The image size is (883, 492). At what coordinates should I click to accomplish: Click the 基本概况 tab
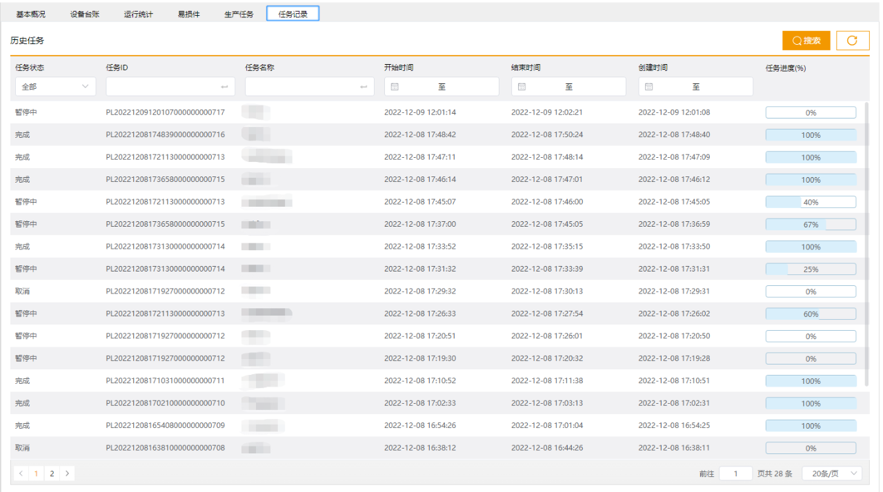[31, 14]
